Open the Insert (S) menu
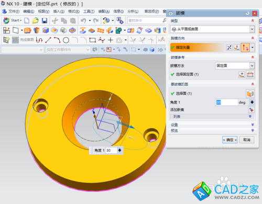 [59, 12]
